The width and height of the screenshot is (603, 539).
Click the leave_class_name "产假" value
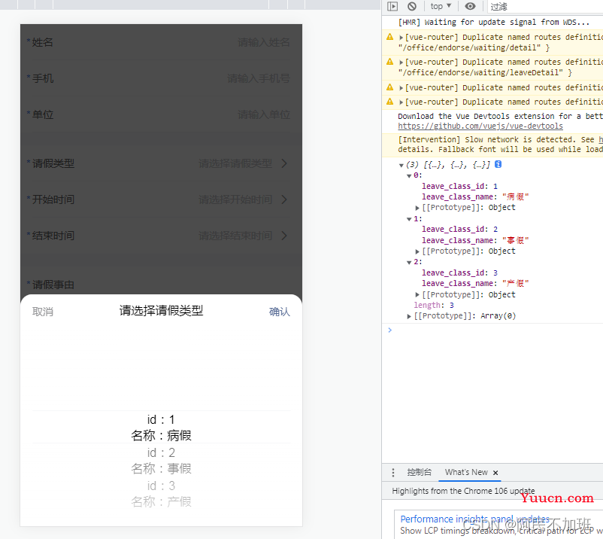point(515,284)
